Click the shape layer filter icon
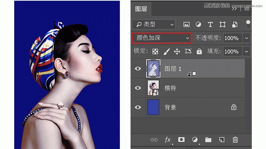 tap(222, 24)
